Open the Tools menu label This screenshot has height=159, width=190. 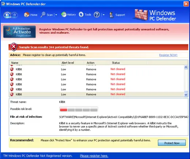[x=88, y=15]
